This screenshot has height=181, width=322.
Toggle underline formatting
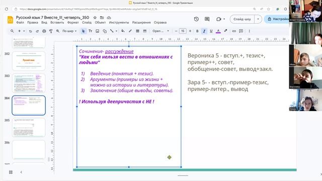pos(211,31)
